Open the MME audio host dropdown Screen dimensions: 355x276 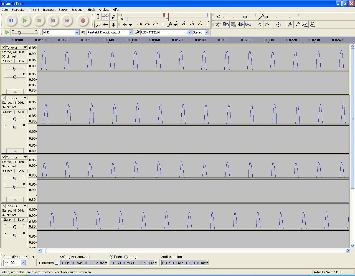77,32
